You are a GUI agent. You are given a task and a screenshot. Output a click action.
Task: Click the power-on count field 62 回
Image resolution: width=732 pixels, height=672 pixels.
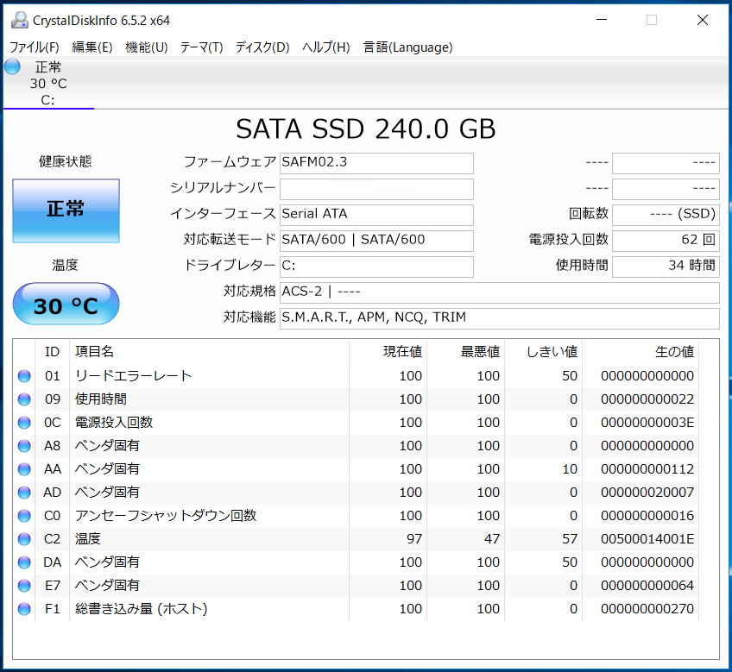tap(666, 241)
